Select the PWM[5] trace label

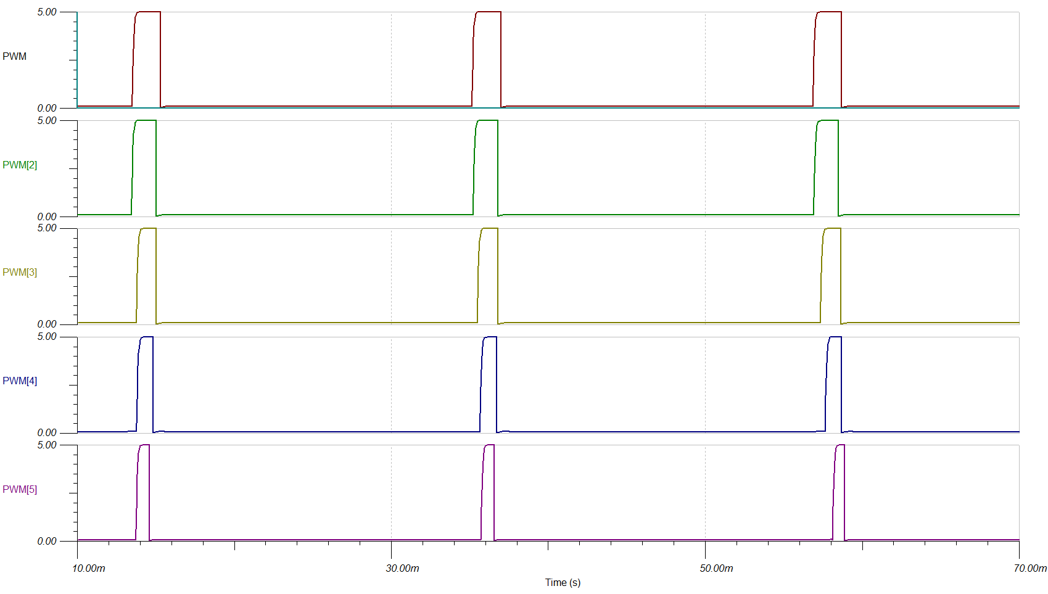click(20, 489)
